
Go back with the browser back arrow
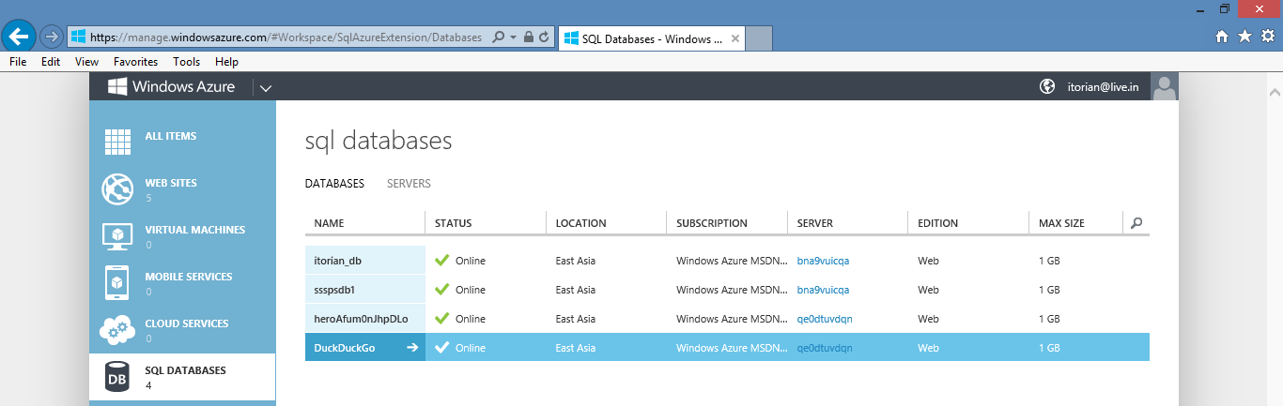click(x=19, y=37)
